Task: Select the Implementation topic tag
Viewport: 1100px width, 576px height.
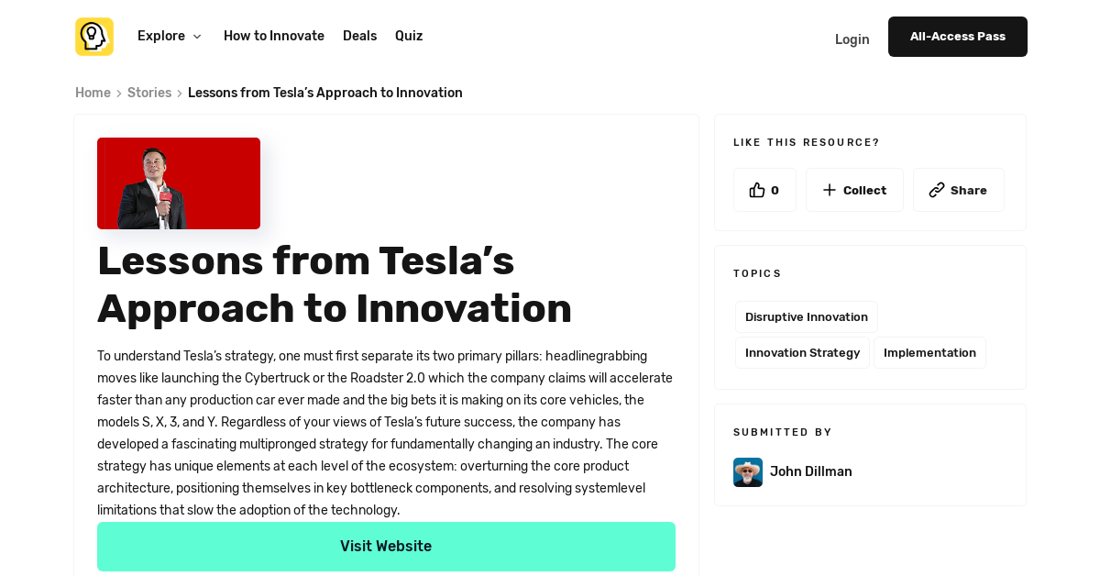Action: (x=929, y=352)
